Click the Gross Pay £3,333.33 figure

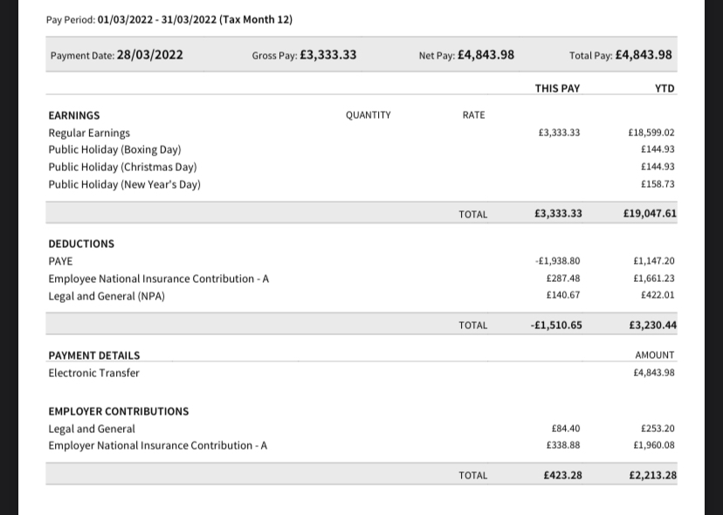point(328,55)
